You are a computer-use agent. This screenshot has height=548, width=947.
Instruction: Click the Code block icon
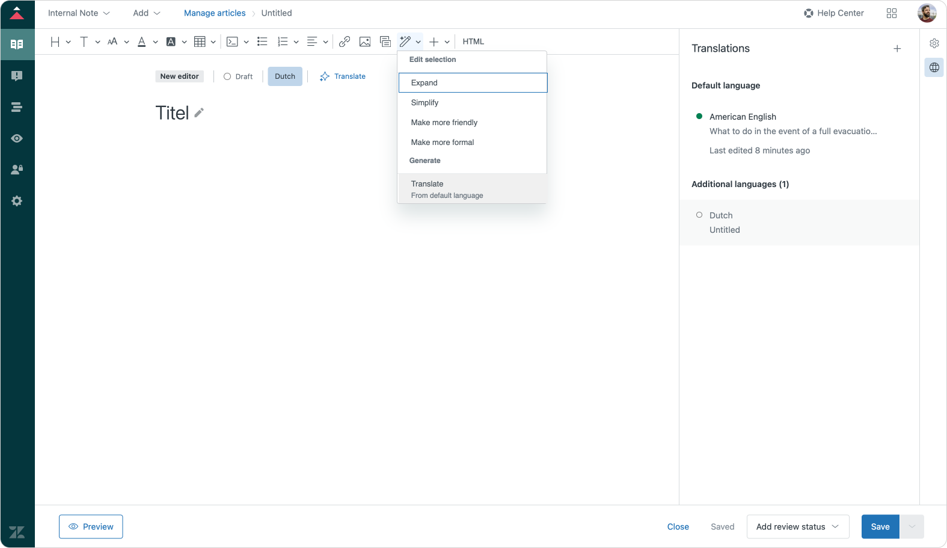click(x=232, y=42)
